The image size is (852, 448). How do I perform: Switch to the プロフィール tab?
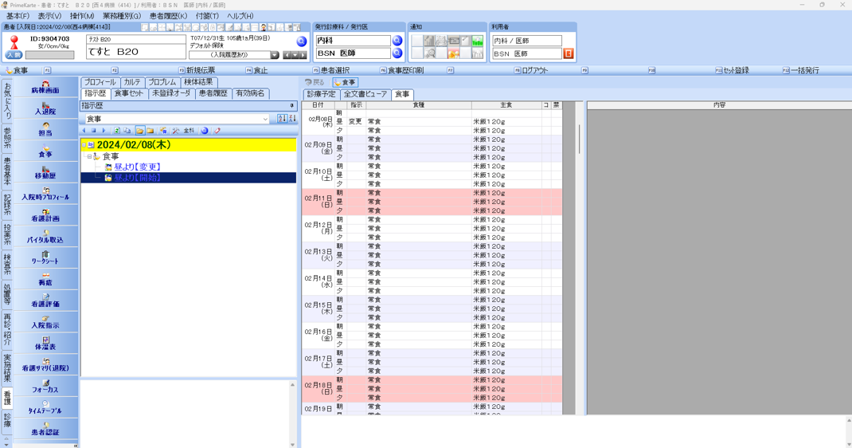100,82
